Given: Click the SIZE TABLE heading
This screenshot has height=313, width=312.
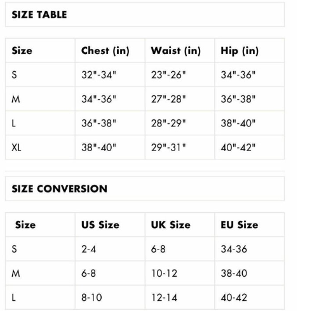Looking at the screenshot, I should click(x=39, y=15).
